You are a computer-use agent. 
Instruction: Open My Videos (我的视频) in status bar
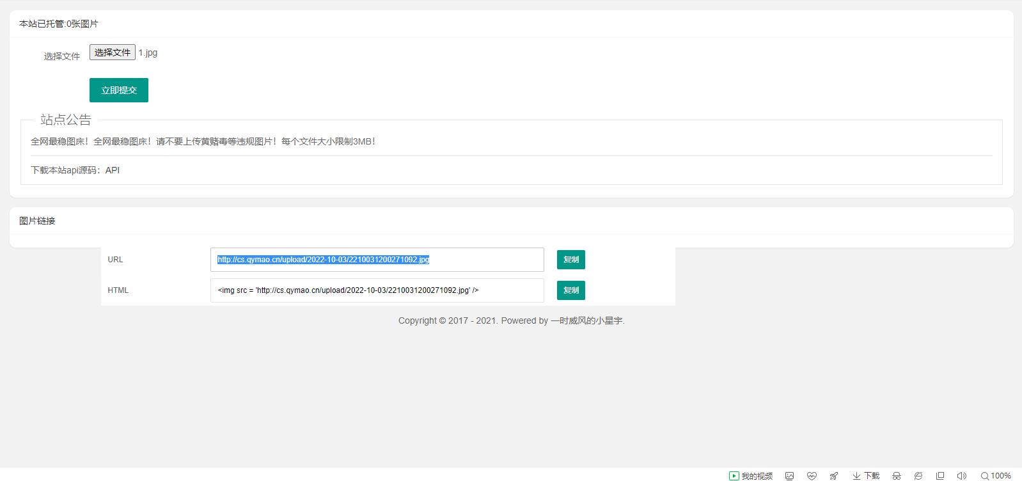click(751, 476)
